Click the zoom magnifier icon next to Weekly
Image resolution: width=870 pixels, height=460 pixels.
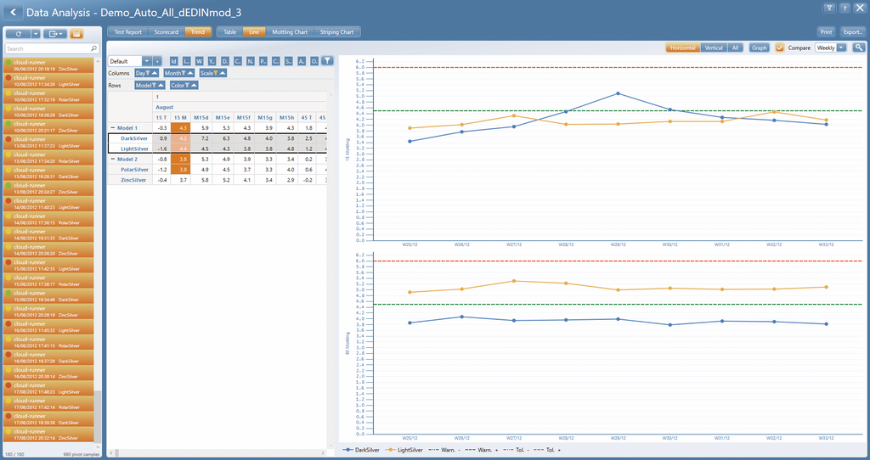pos(859,48)
